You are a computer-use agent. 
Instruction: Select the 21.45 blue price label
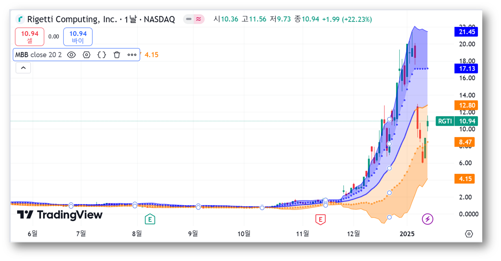point(466,32)
